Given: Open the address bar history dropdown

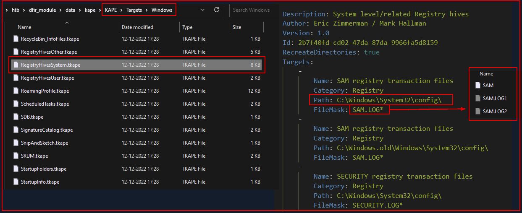Looking at the screenshot, I should (x=202, y=10).
